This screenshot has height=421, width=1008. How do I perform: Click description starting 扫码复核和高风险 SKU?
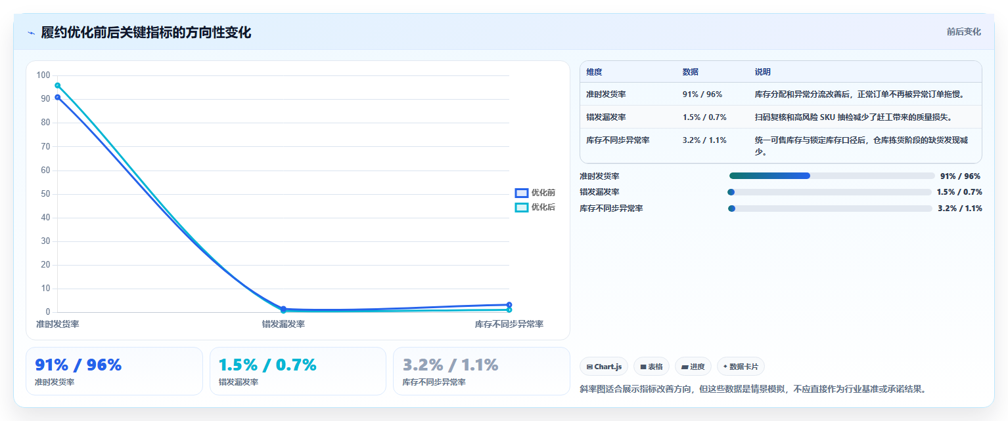point(853,117)
